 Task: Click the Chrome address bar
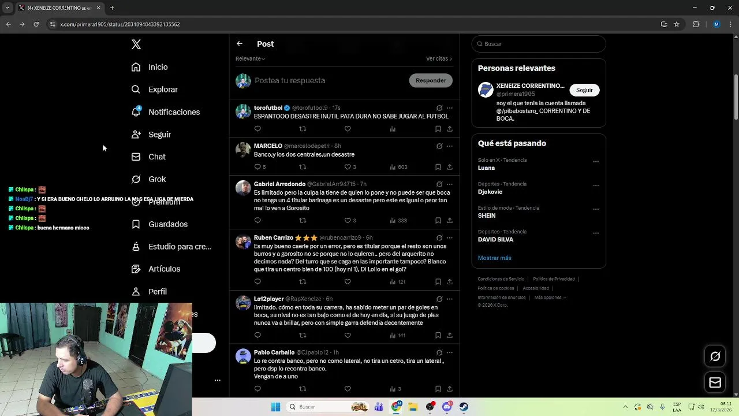coord(352,24)
